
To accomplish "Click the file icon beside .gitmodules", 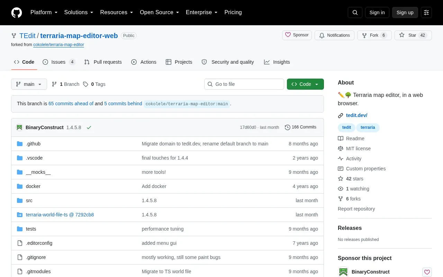I will point(20,271).
